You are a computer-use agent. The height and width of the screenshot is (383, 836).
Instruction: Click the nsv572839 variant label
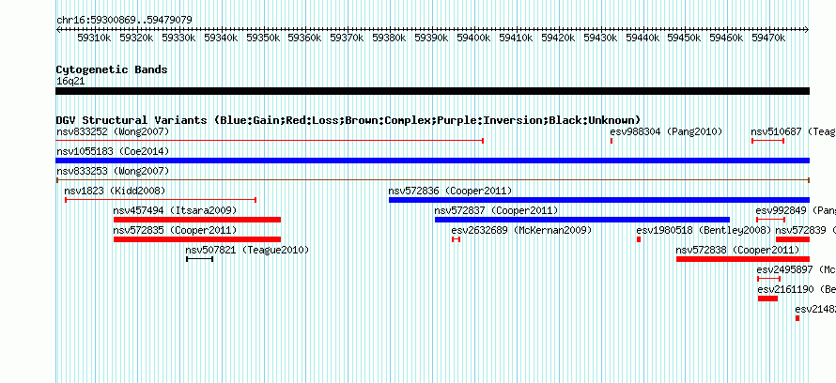(805, 231)
